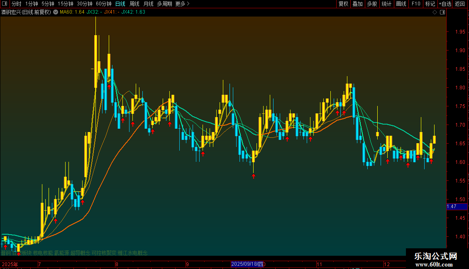Switch to the 分时 chart tab
The height and width of the screenshot is (269, 469).
17,4
